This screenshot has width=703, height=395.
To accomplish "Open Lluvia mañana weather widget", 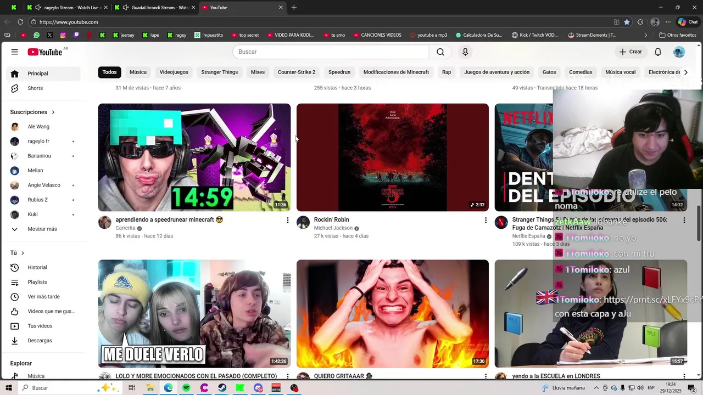I will (563, 388).
